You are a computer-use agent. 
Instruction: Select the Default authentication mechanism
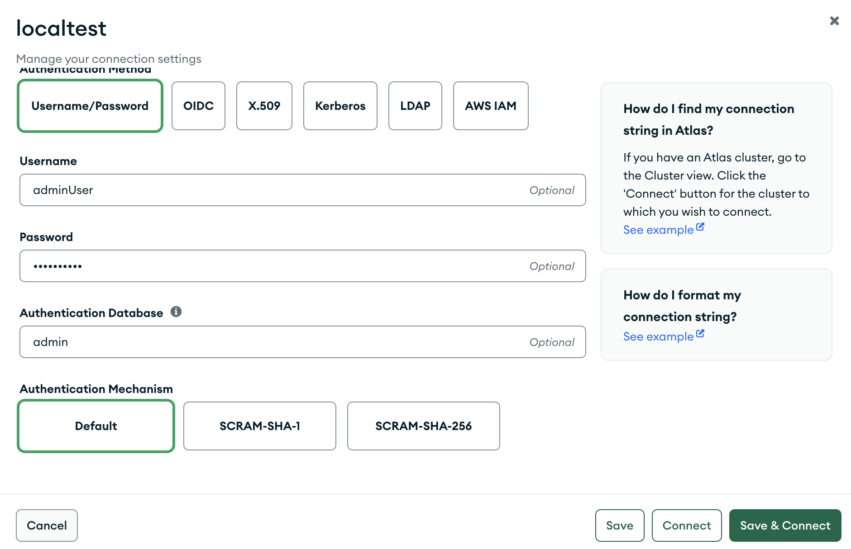click(96, 426)
